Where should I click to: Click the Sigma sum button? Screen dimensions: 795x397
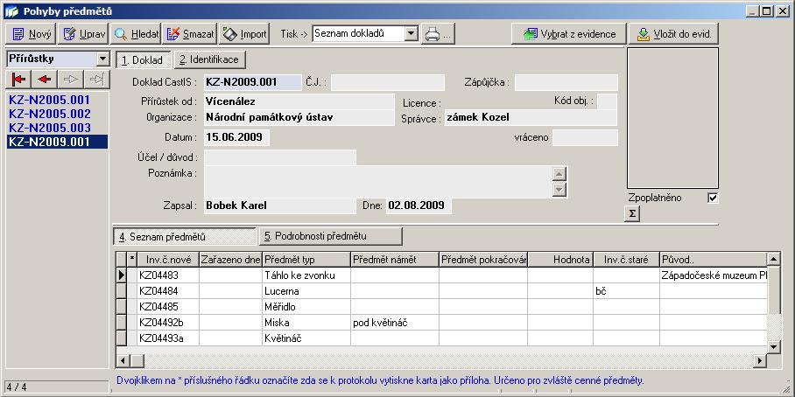point(632,214)
